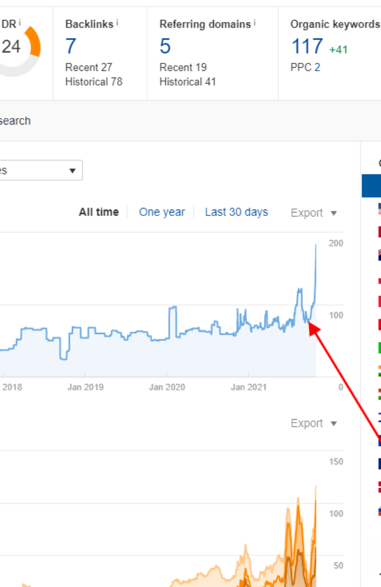Click the Backlinks info icon
381x587 pixels.
coord(117,23)
